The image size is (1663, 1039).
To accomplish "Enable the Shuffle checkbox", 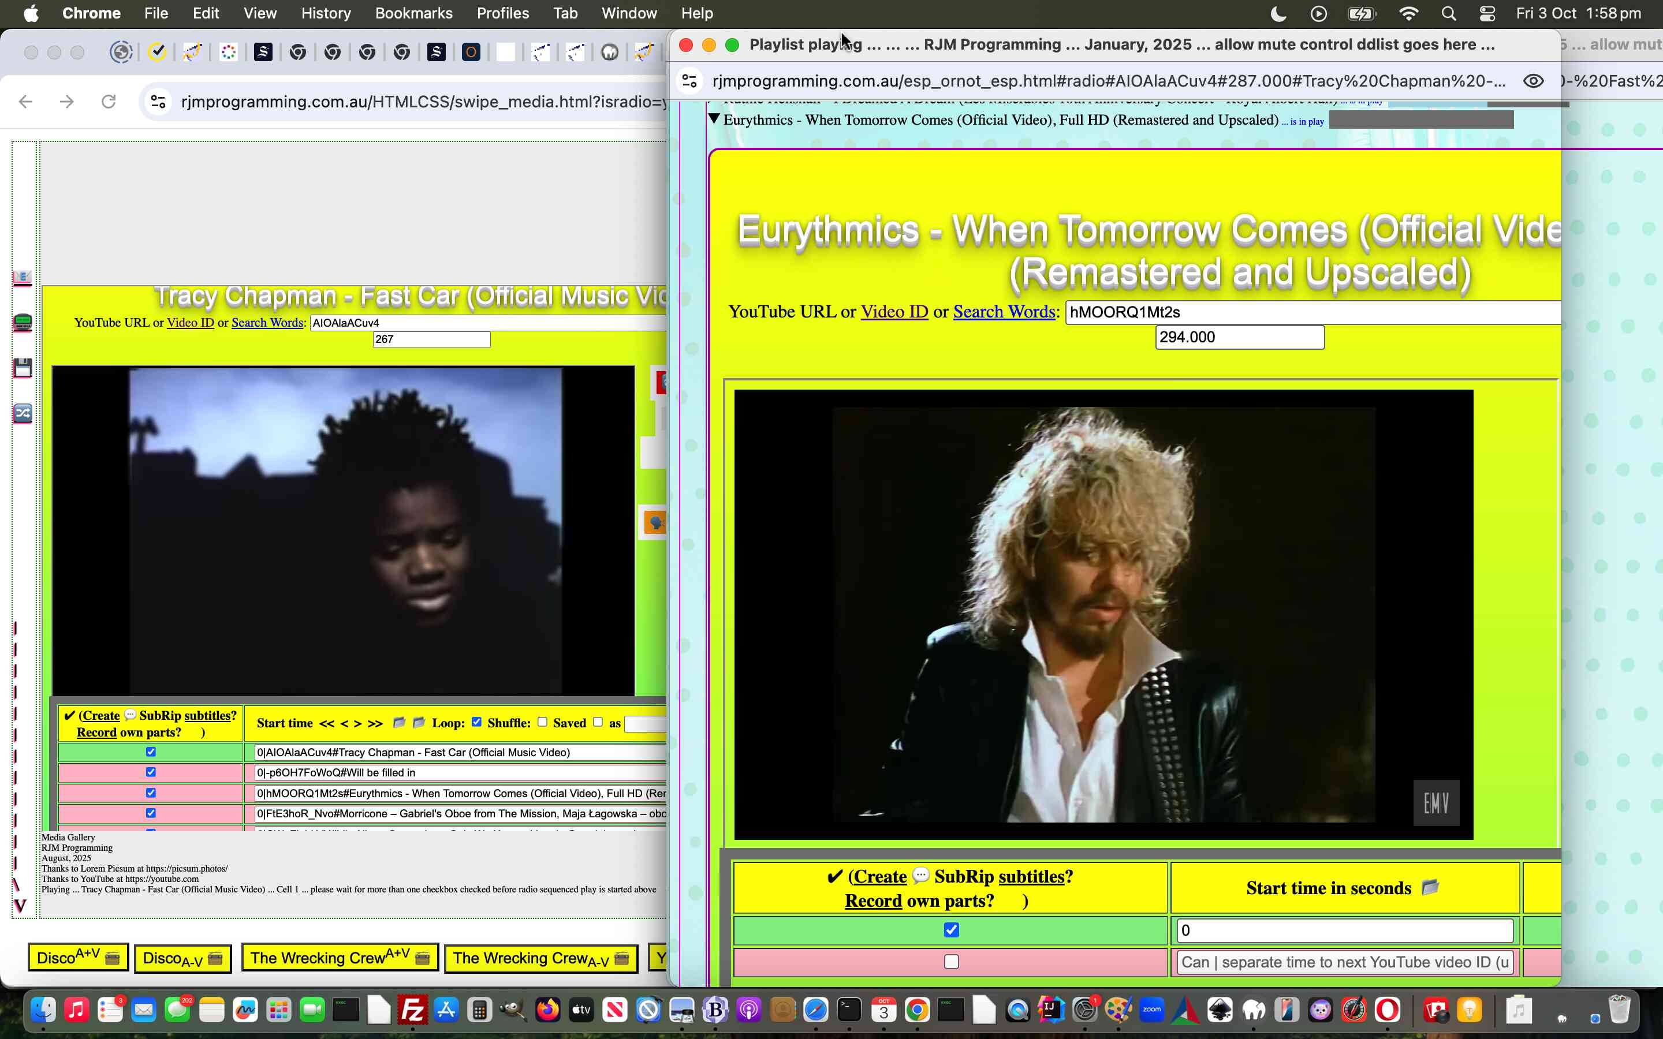I will (x=542, y=722).
